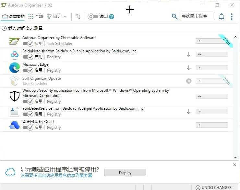Open the bell notifications icon
This screenshot has width=240, height=190.
222,17
